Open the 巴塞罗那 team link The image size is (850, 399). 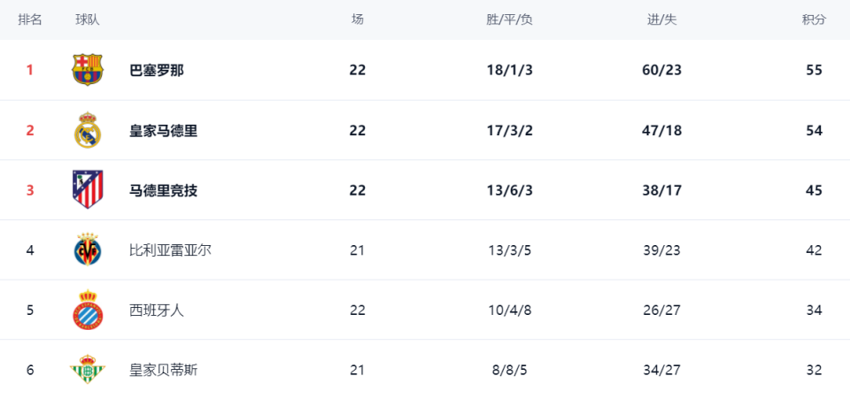(157, 70)
